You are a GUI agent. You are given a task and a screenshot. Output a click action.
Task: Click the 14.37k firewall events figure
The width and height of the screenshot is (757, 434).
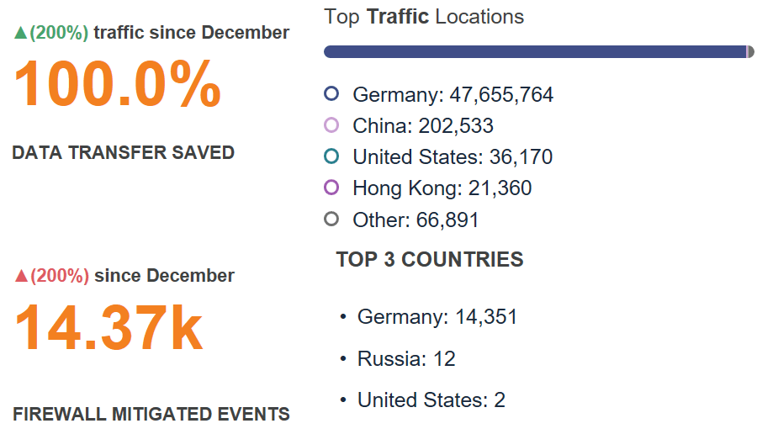click(x=109, y=328)
